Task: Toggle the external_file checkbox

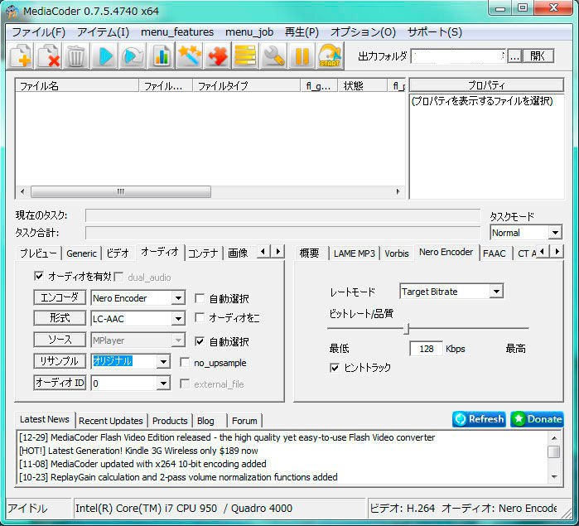Action: pos(185,384)
